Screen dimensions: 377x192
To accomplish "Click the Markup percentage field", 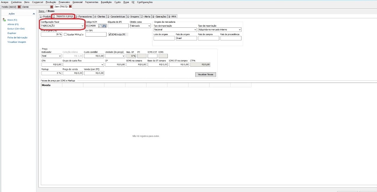I will point(51,73).
